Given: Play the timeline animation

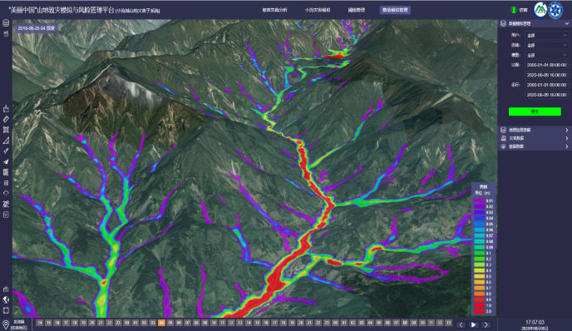Looking at the screenshot, I should 474,324.
